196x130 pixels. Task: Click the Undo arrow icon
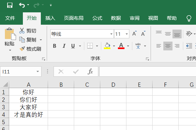(x=22, y=5)
